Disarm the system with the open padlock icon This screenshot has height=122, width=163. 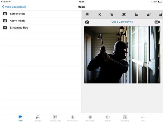point(149,14)
